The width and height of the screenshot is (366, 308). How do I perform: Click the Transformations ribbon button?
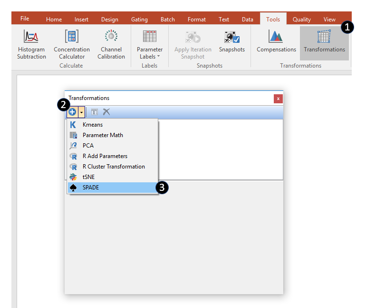(x=324, y=42)
